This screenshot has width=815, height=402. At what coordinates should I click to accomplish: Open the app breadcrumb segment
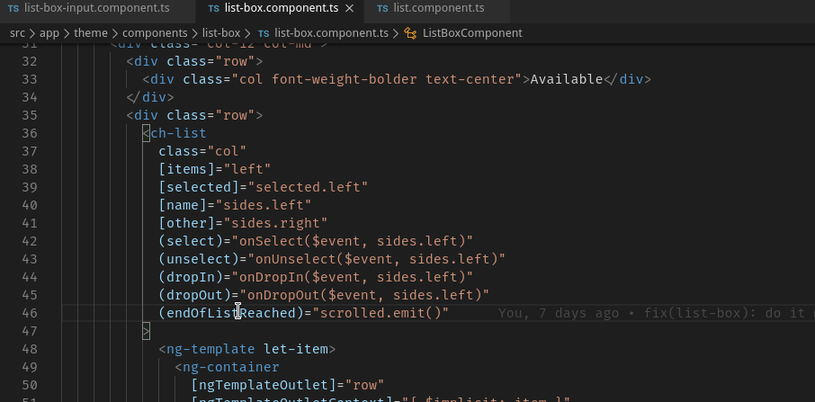tap(49, 33)
